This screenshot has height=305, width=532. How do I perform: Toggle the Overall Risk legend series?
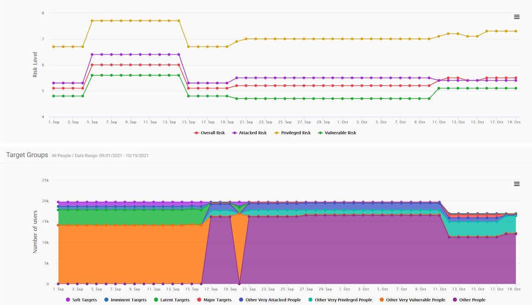[209, 133]
